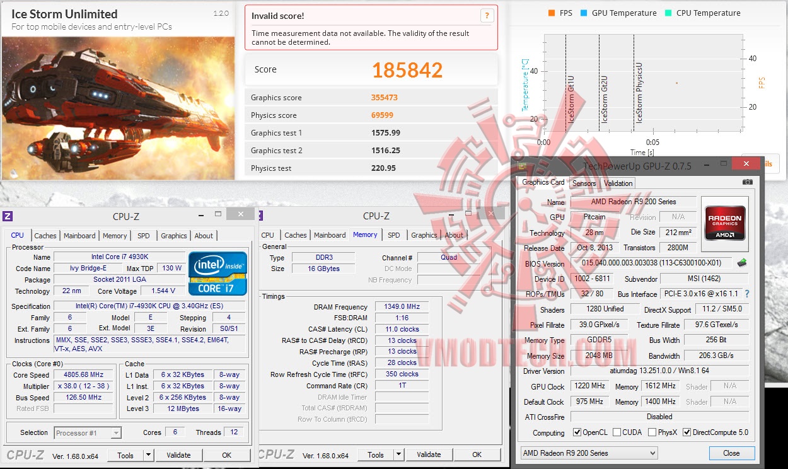Open the Memory tab in the left CPU-Z window
Viewport: 788px width, 469px height.
pyautogui.click(x=115, y=236)
